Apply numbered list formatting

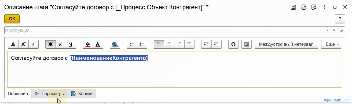[x=142, y=44]
